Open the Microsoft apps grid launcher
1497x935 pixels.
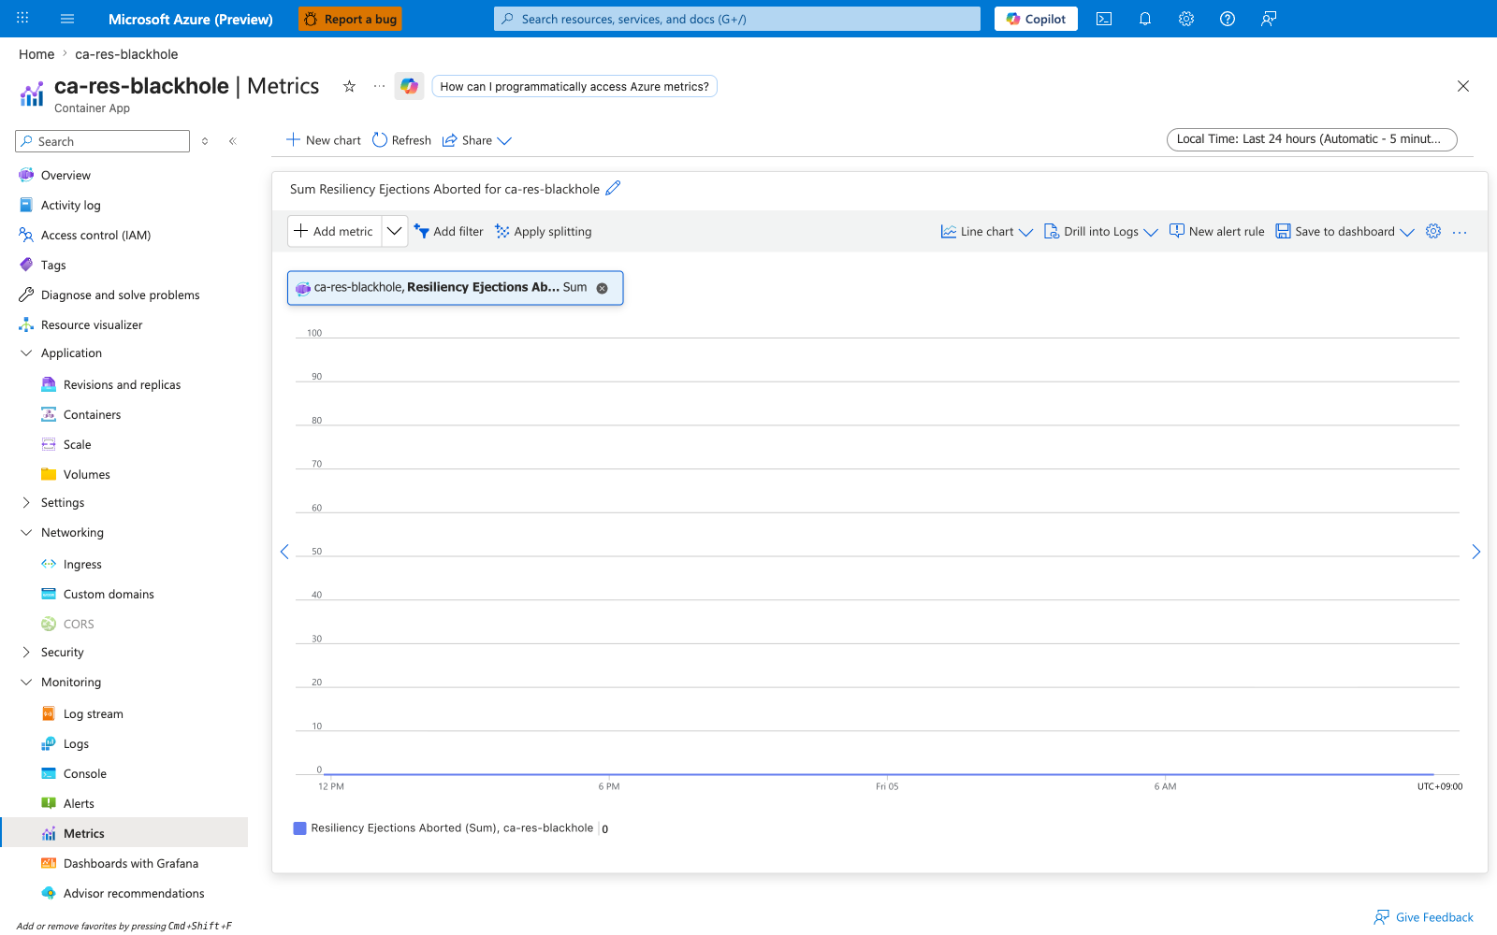pos(22,19)
